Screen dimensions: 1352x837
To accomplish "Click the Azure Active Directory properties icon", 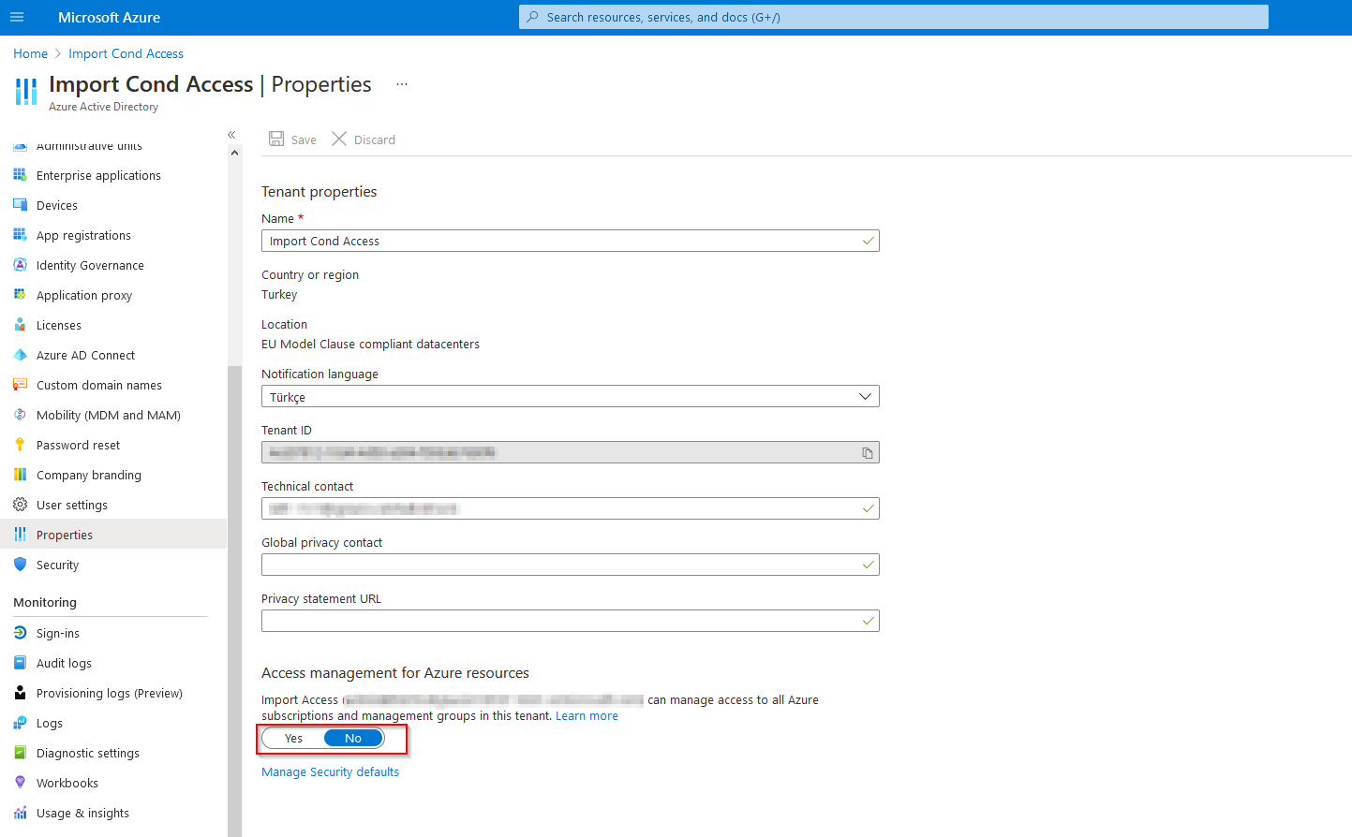I will [x=26, y=92].
